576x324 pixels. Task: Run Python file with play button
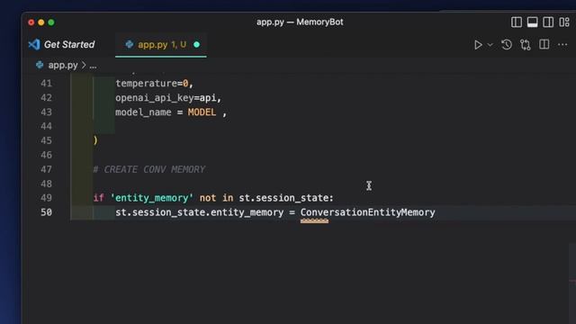(478, 45)
